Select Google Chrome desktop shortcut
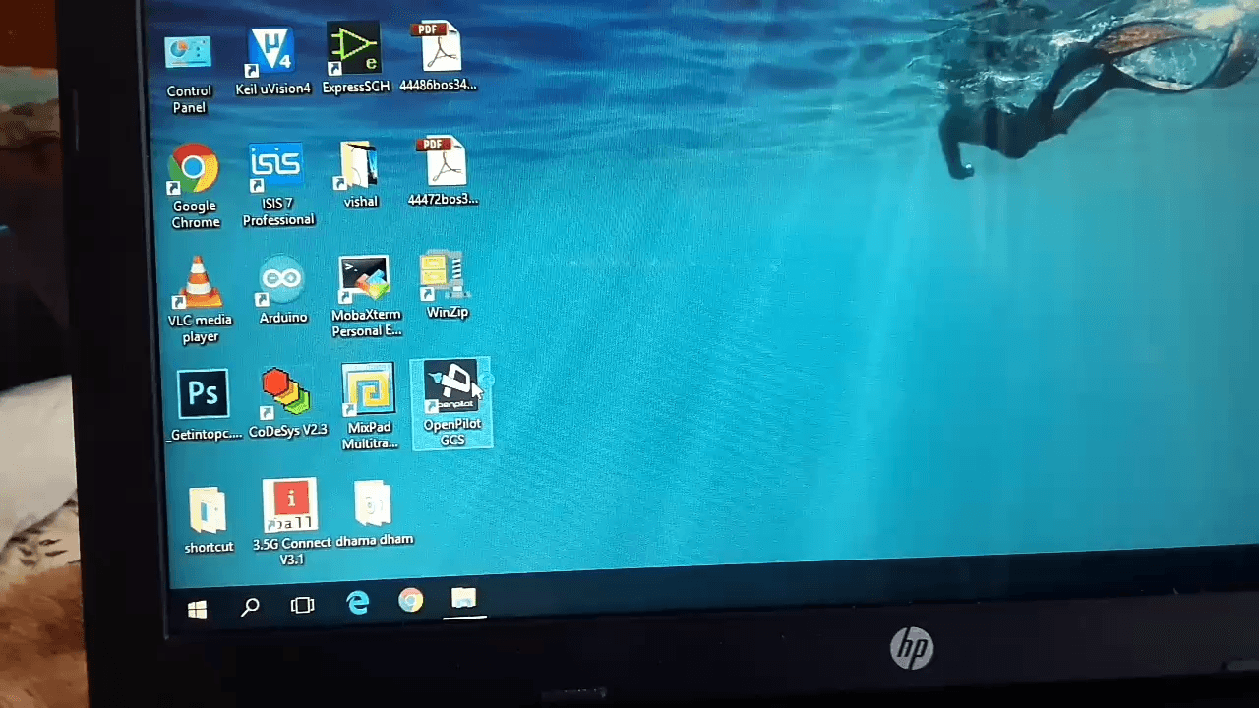1259x708 pixels. pyautogui.click(x=194, y=170)
